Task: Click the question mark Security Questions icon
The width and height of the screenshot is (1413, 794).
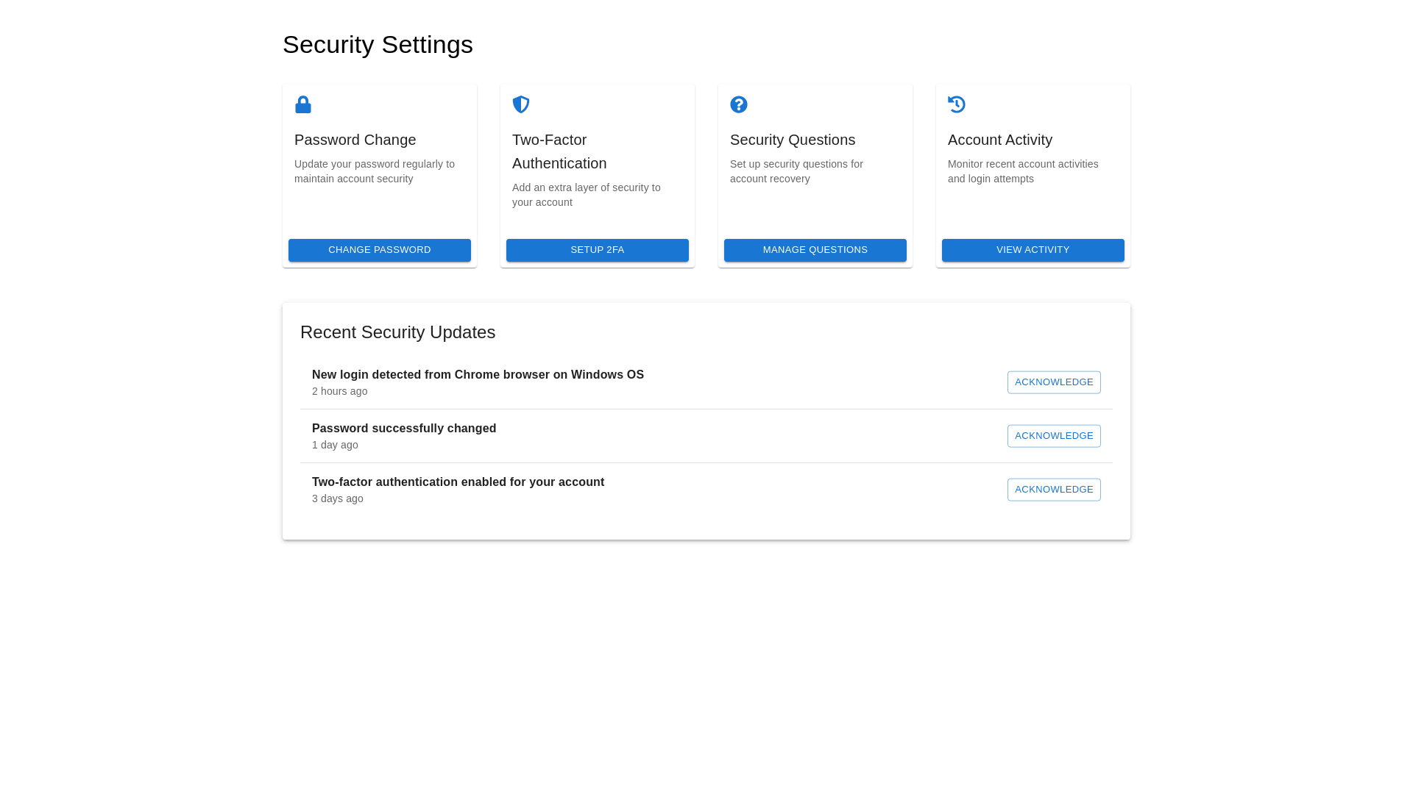Action: (738, 104)
